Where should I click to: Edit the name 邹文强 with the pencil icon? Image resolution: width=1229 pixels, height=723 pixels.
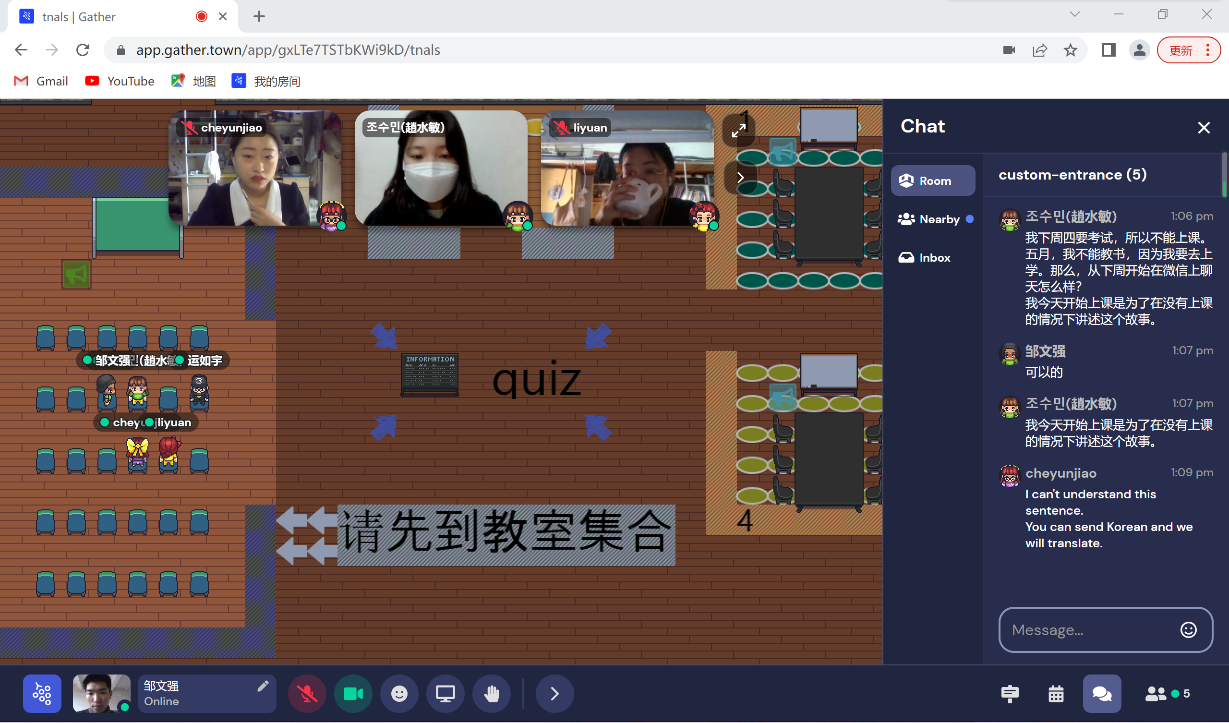tap(263, 686)
